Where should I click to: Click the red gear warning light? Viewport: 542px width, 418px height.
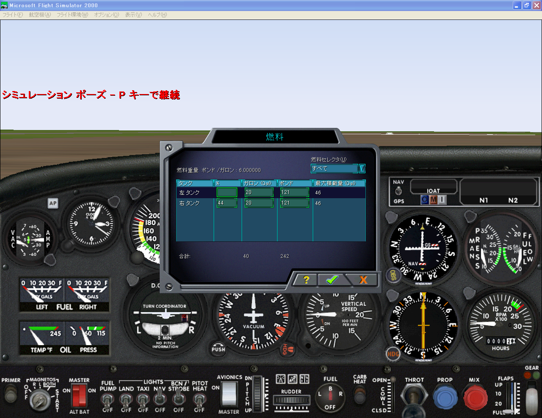pyautogui.click(x=527, y=375)
